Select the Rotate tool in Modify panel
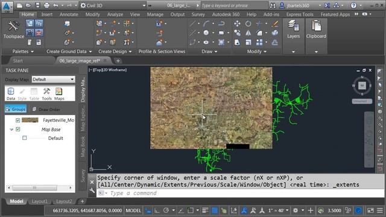 point(248,24)
